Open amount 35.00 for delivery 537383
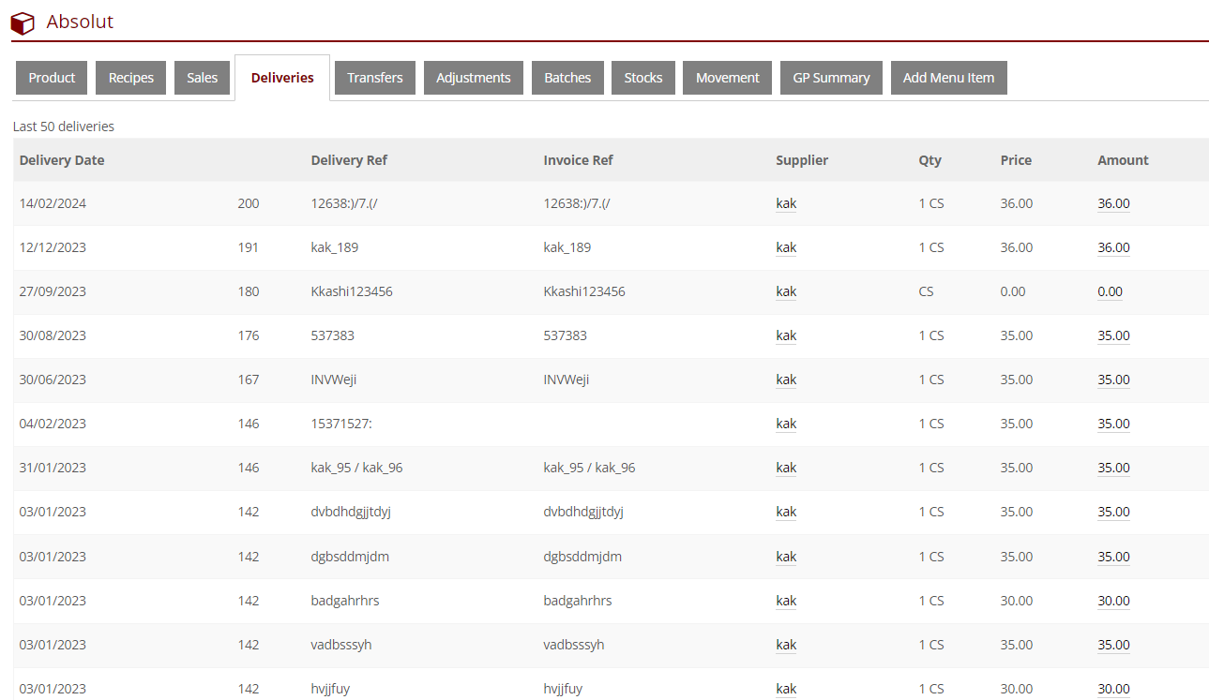The height and width of the screenshot is (700, 1209). pos(1113,335)
